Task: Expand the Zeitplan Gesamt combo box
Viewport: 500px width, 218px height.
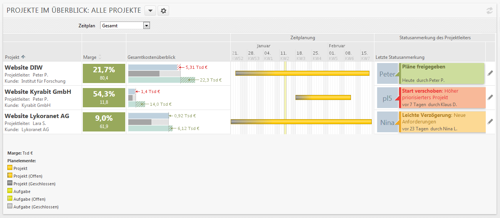Action: coord(146,26)
